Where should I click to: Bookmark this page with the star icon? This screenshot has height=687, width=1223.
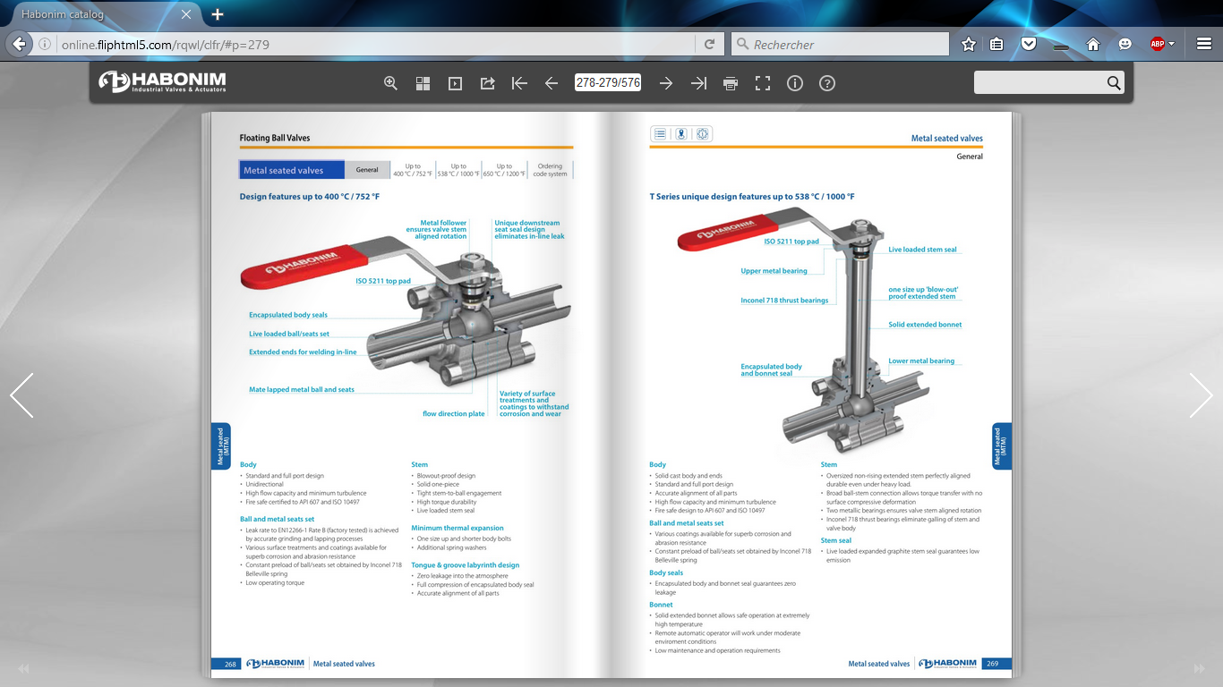click(968, 44)
